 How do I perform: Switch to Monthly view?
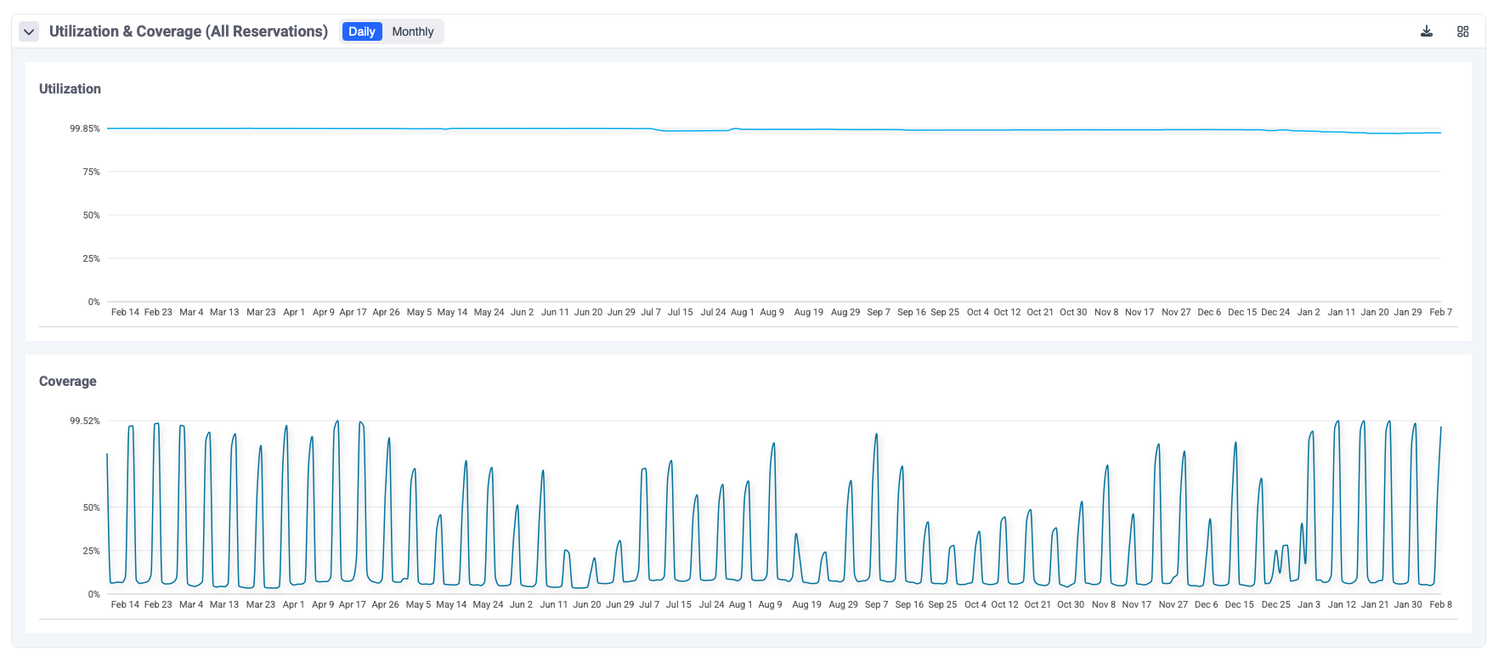pos(412,31)
